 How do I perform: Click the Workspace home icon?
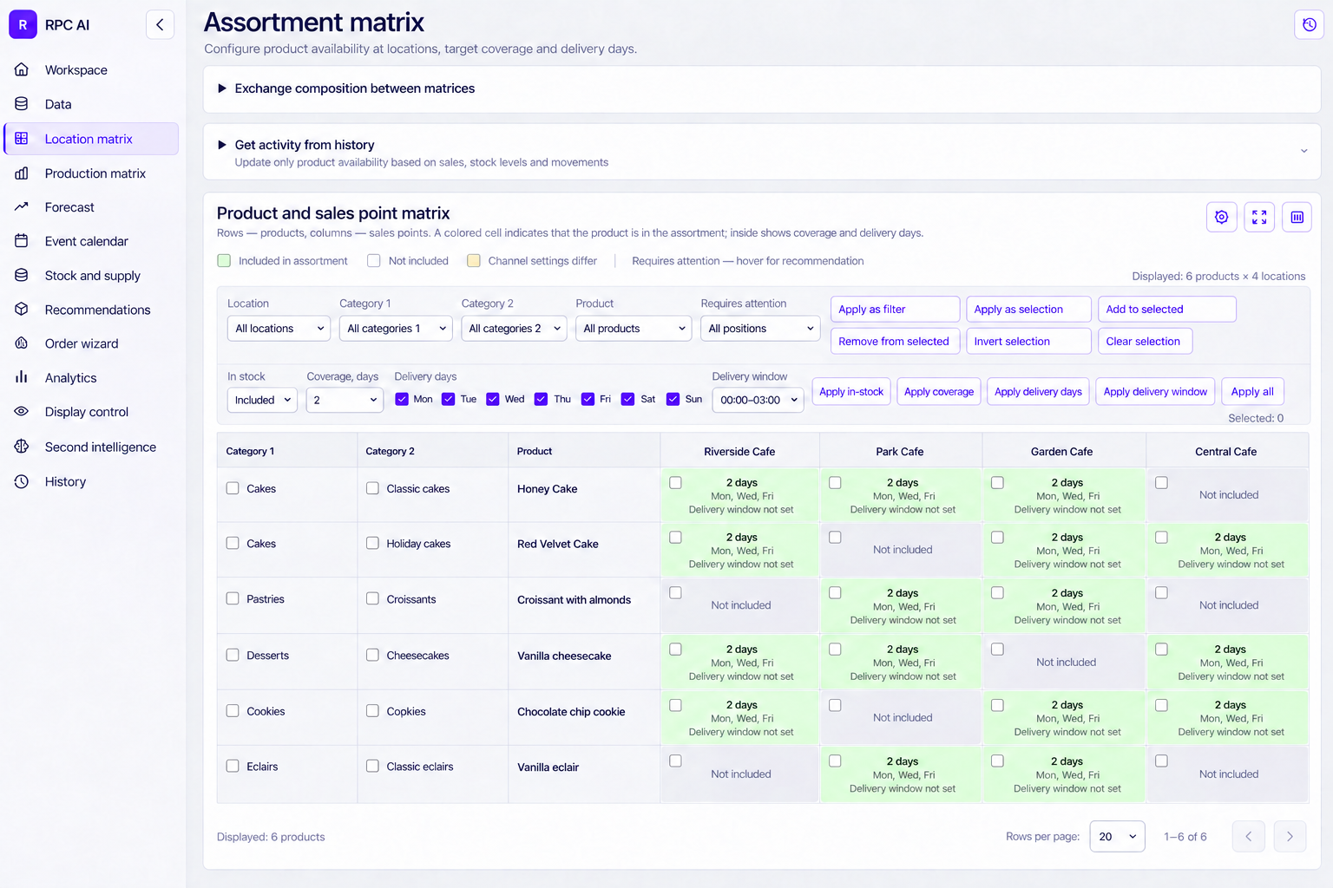pyautogui.click(x=22, y=69)
